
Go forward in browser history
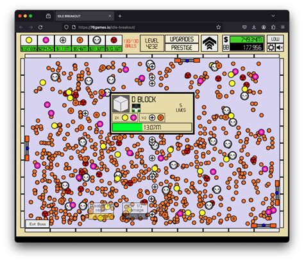coord(31,27)
